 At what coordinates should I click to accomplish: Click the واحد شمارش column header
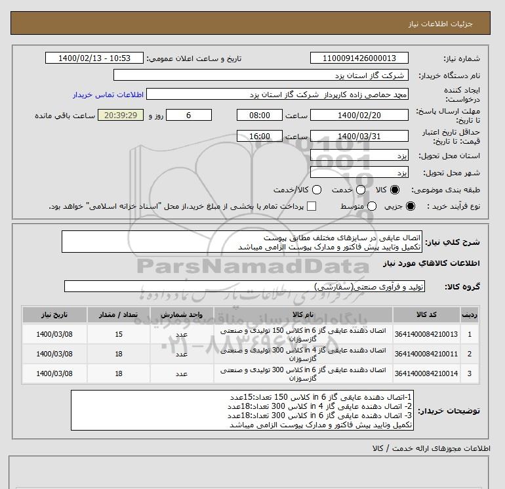(x=182, y=314)
